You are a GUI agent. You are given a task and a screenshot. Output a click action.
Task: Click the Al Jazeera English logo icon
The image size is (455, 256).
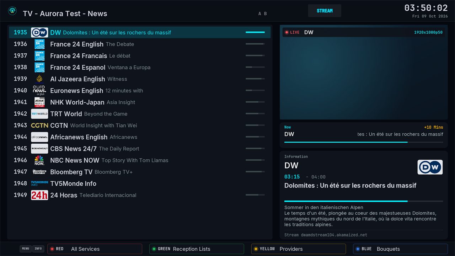pos(39,79)
